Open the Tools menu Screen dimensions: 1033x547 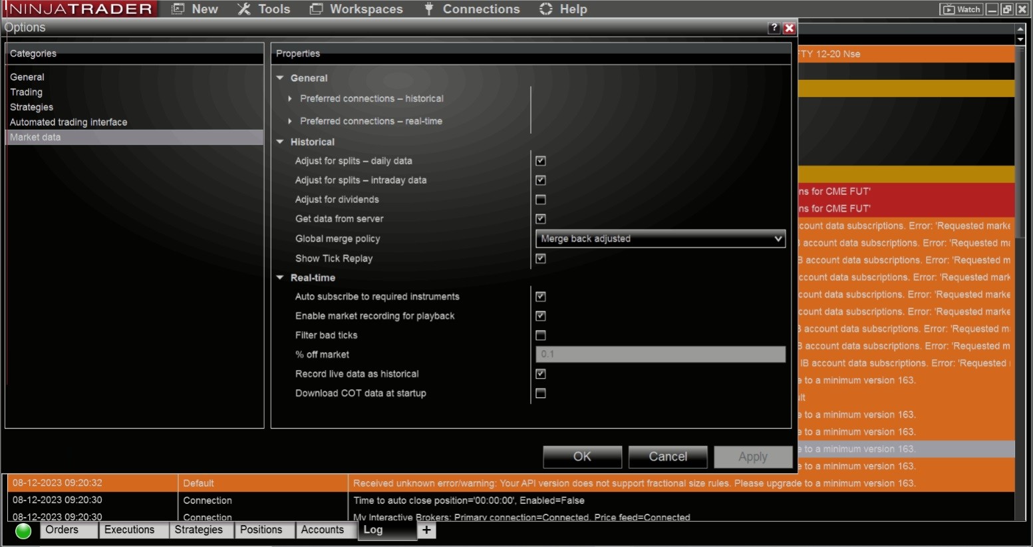tap(264, 9)
